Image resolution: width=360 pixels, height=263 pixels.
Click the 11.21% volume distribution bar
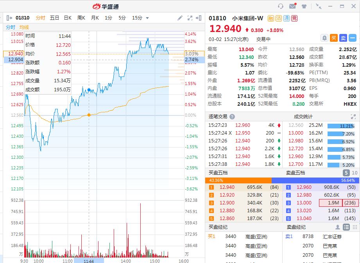pyautogui.click(x=341, y=126)
